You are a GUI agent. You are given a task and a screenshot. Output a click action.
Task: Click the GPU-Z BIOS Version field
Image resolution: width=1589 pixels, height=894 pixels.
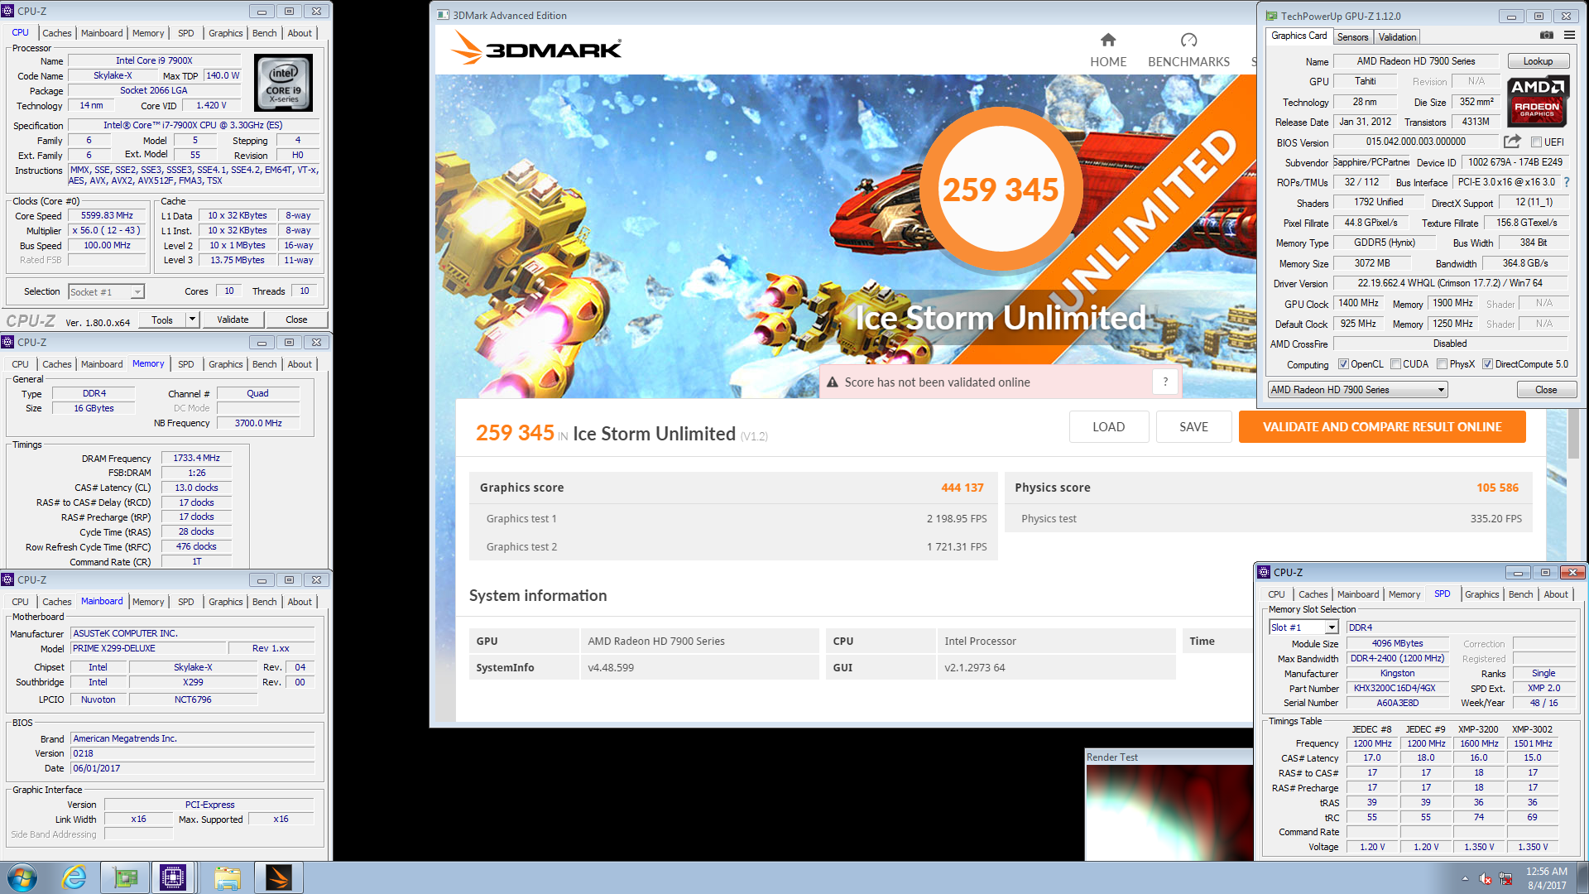point(1415,142)
